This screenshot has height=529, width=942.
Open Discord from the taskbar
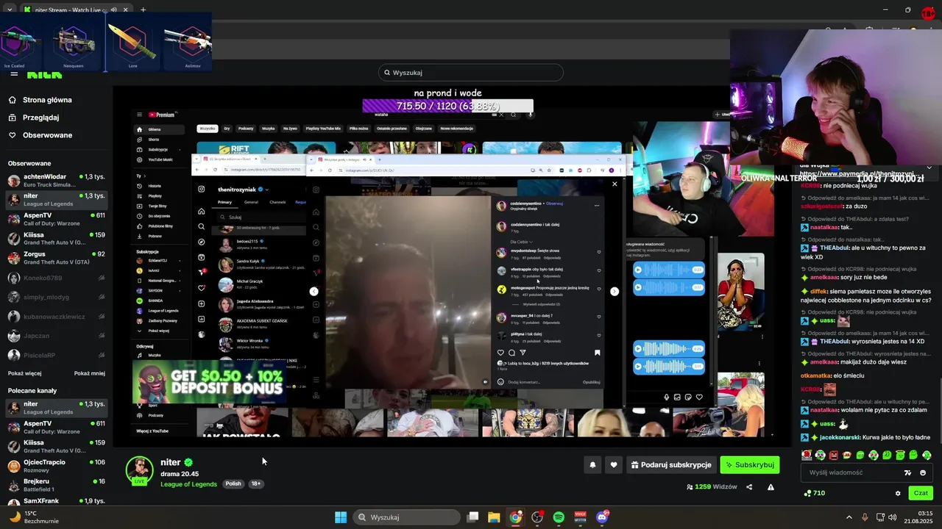(x=602, y=517)
